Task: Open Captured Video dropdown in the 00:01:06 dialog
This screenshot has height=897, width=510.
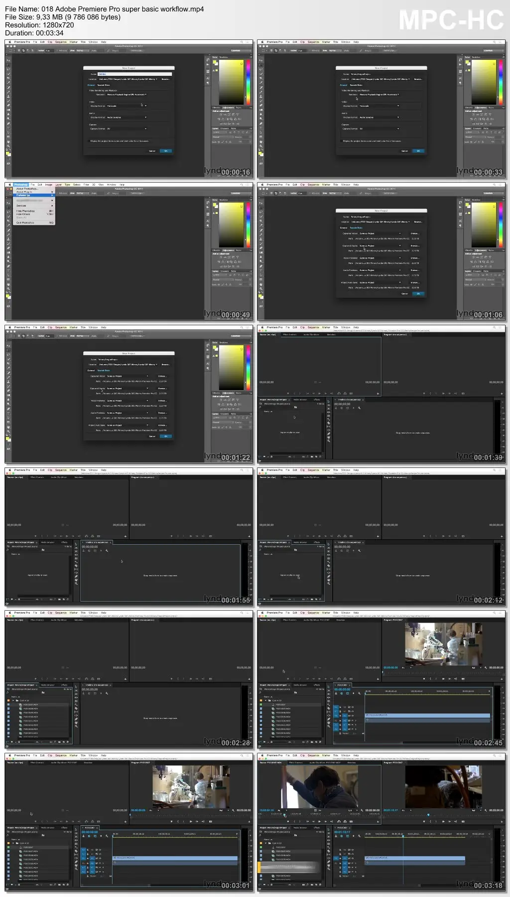Action: click(380, 233)
